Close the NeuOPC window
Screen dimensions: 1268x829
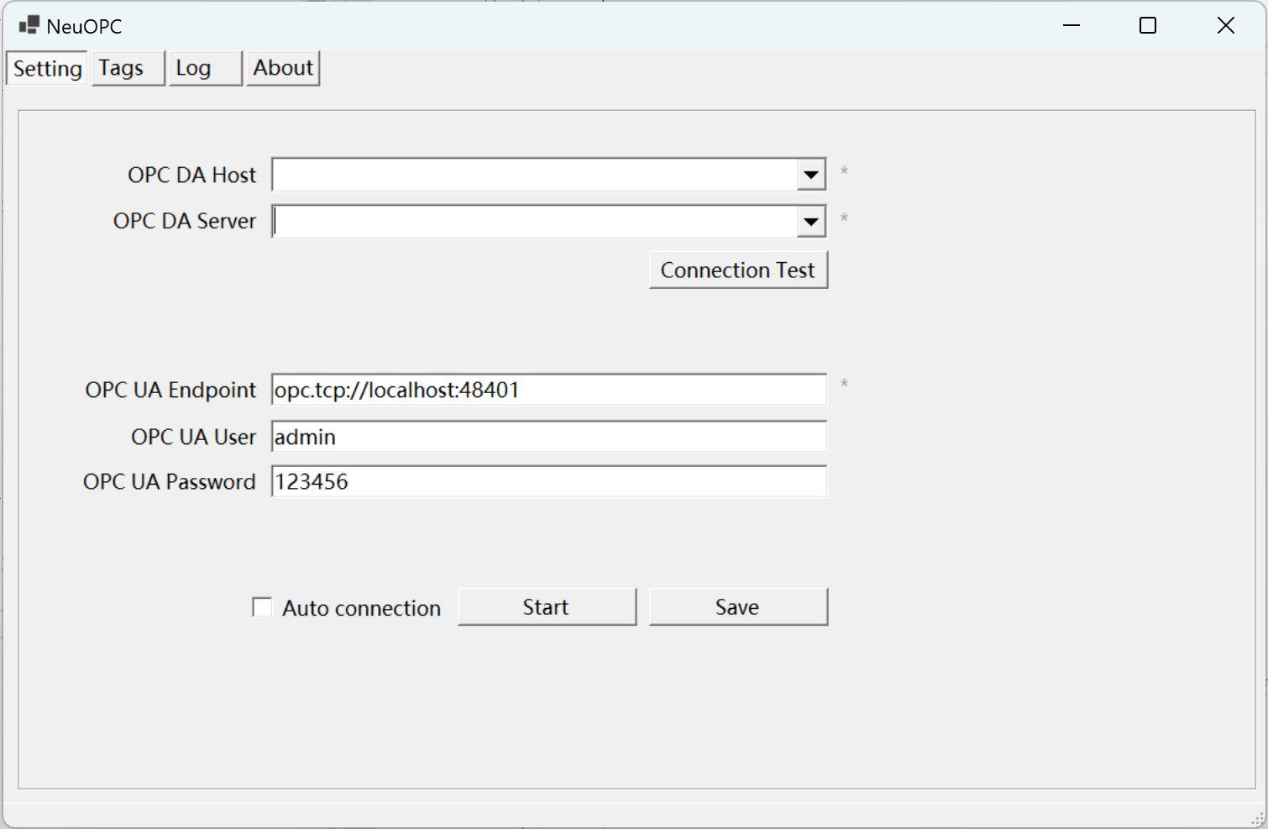click(x=1225, y=25)
